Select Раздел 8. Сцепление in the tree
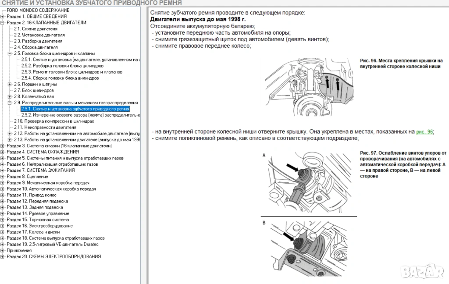449x284 pixels. coord(27,176)
